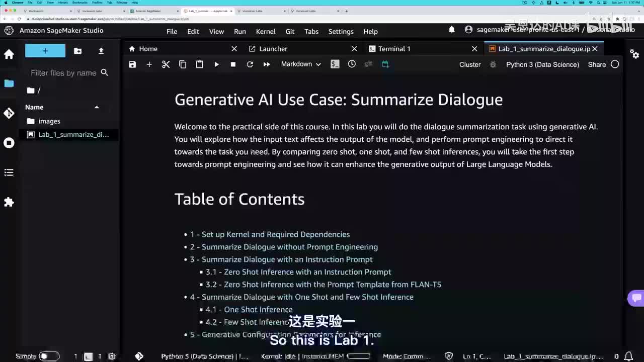Screen dimensions: 644x362
Task: Close the Lab_1_summarize_dialogue notebook tab
Action: tap(595, 49)
